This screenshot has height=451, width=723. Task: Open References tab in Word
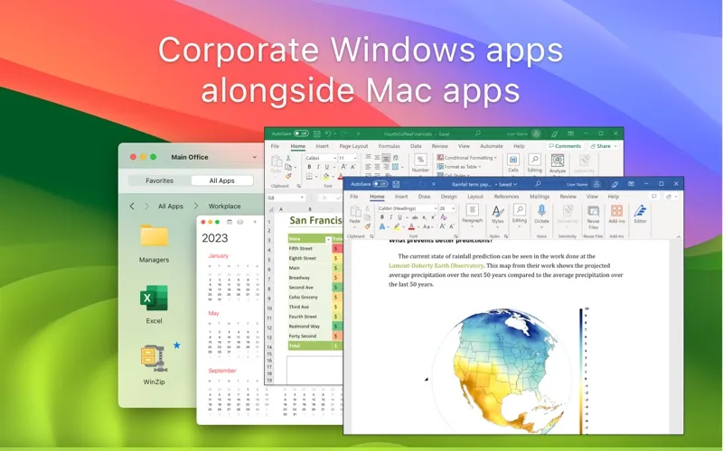point(506,197)
